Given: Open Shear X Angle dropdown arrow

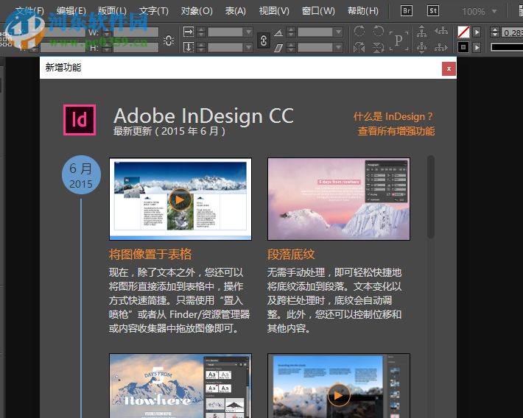Looking at the screenshot, I should point(339,47).
